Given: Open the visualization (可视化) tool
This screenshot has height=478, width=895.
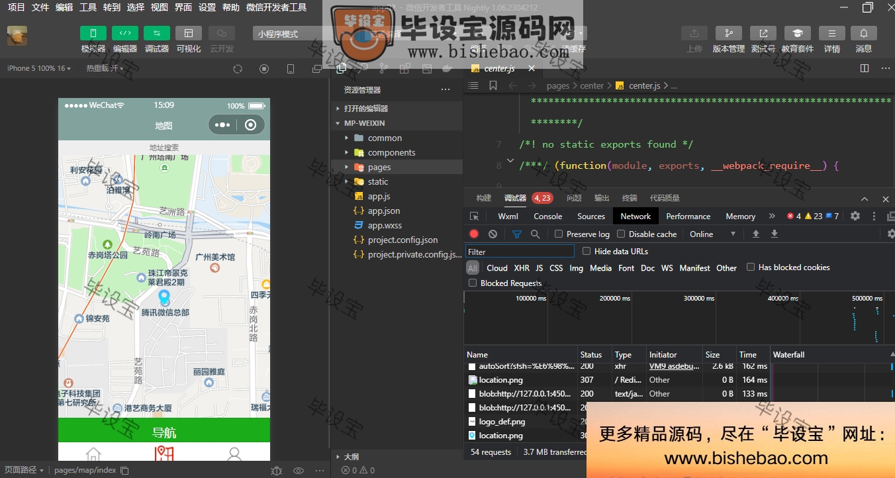Looking at the screenshot, I should pos(189,33).
